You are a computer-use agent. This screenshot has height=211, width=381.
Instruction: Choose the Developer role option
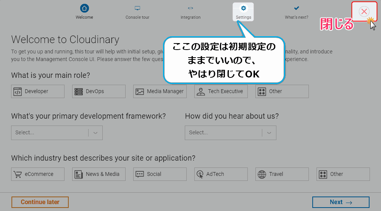point(38,91)
